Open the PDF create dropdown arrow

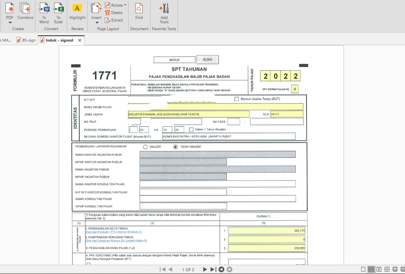(10, 22)
